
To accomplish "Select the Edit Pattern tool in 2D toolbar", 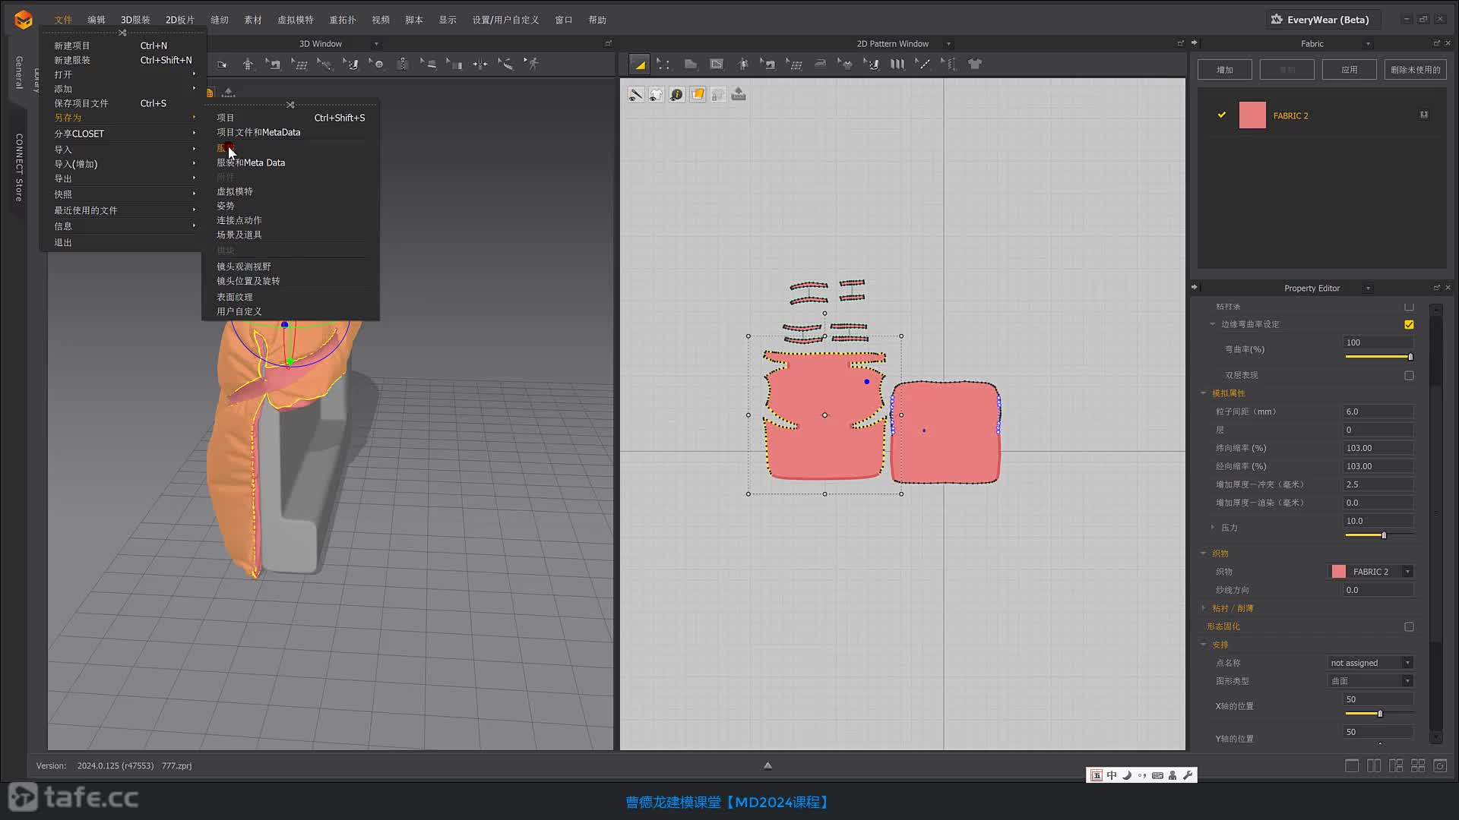I will [639, 65].
